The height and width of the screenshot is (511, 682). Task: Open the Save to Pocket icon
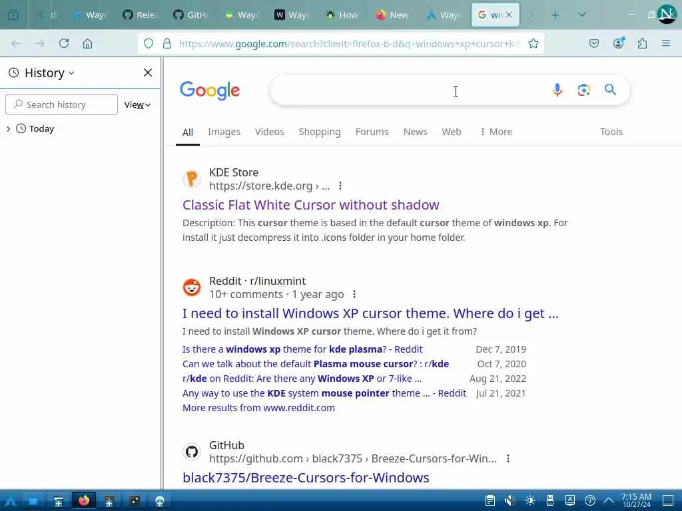tap(594, 43)
